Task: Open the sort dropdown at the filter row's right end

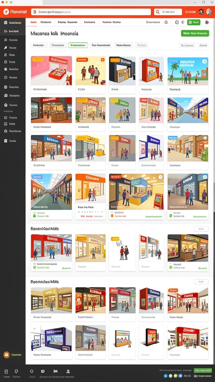Action: [203, 45]
